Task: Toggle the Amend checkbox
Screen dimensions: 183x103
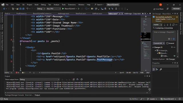Action: [x=167, y=43]
